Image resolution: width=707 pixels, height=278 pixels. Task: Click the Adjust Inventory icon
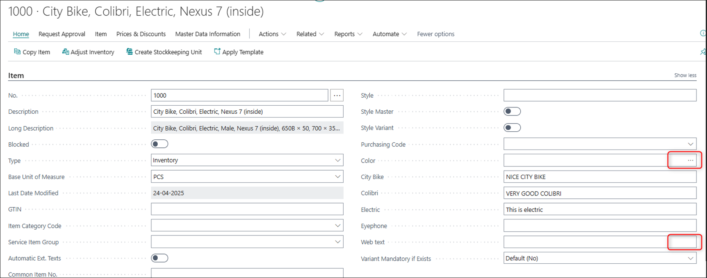coord(65,52)
